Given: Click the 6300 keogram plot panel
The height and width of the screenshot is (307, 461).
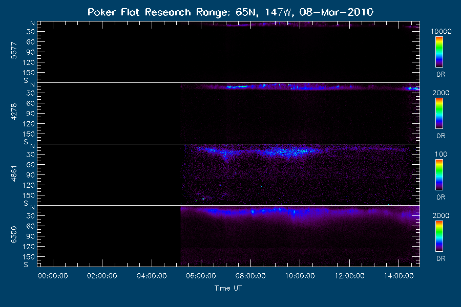Looking at the screenshot, I should point(228,236).
